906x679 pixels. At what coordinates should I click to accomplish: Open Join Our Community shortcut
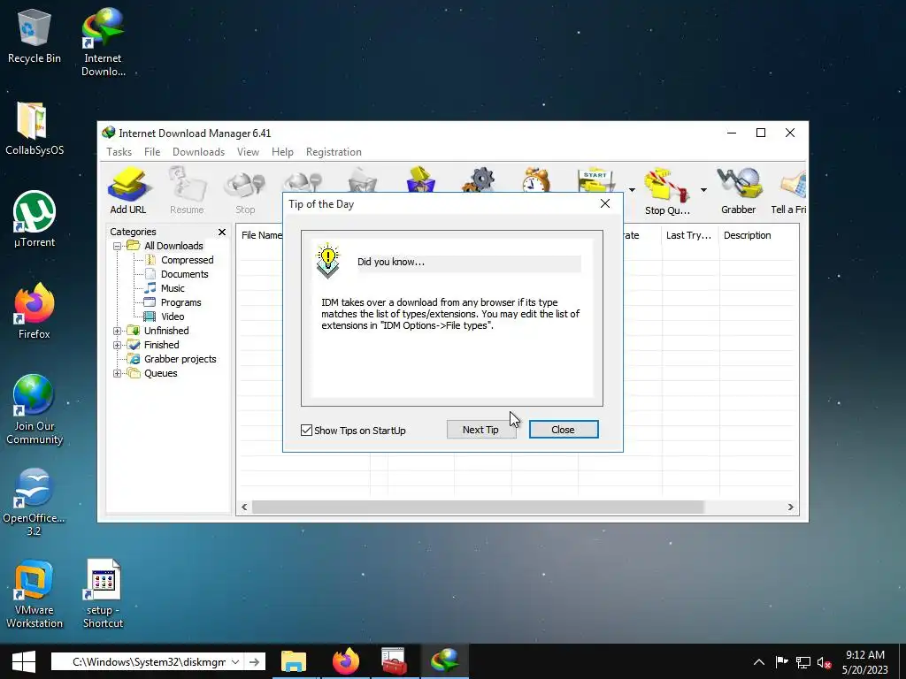click(35, 410)
